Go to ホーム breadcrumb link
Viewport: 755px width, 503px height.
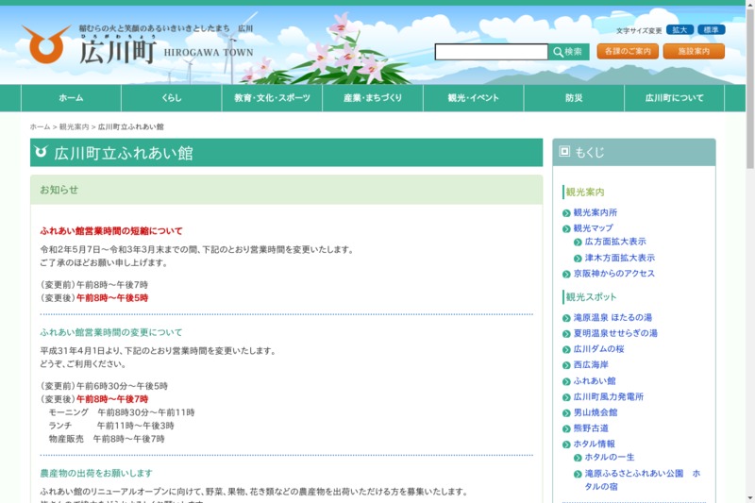[x=40, y=126]
